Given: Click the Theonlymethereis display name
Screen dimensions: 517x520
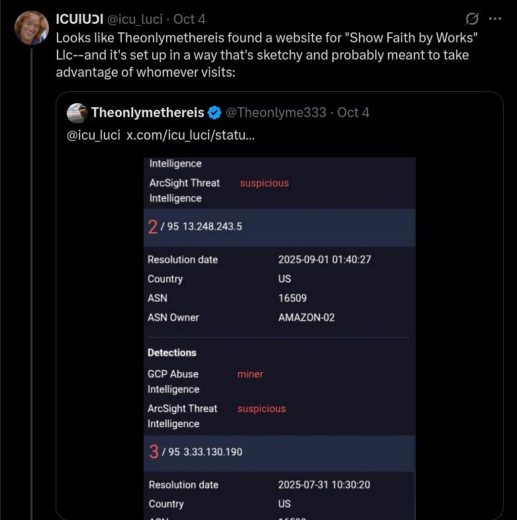Looking at the screenshot, I should pos(148,112).
